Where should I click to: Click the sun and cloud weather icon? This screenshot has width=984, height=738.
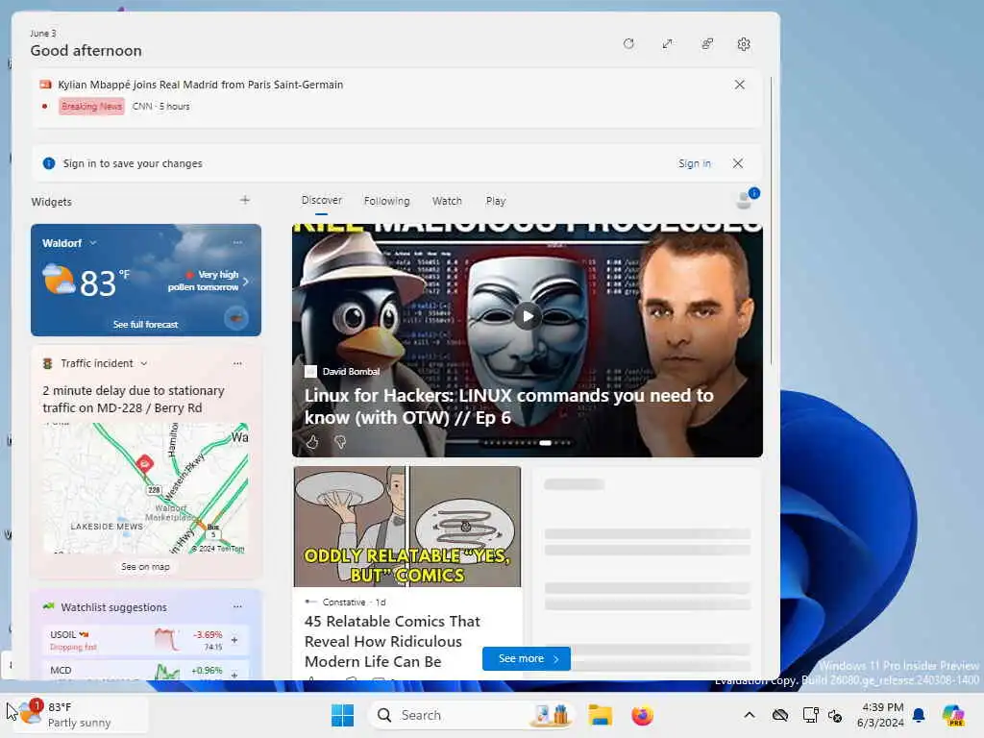[58, 280]
